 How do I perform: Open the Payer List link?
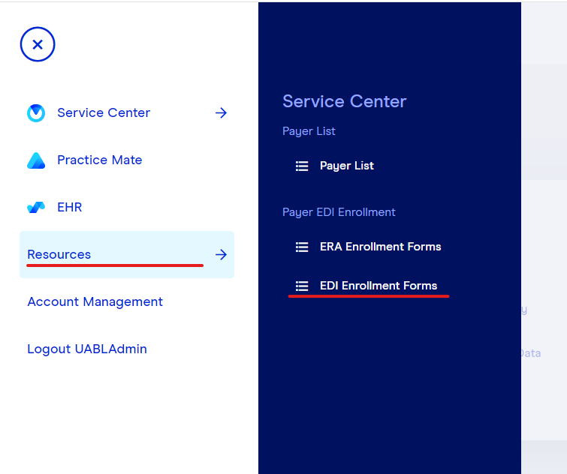(347, 166)
